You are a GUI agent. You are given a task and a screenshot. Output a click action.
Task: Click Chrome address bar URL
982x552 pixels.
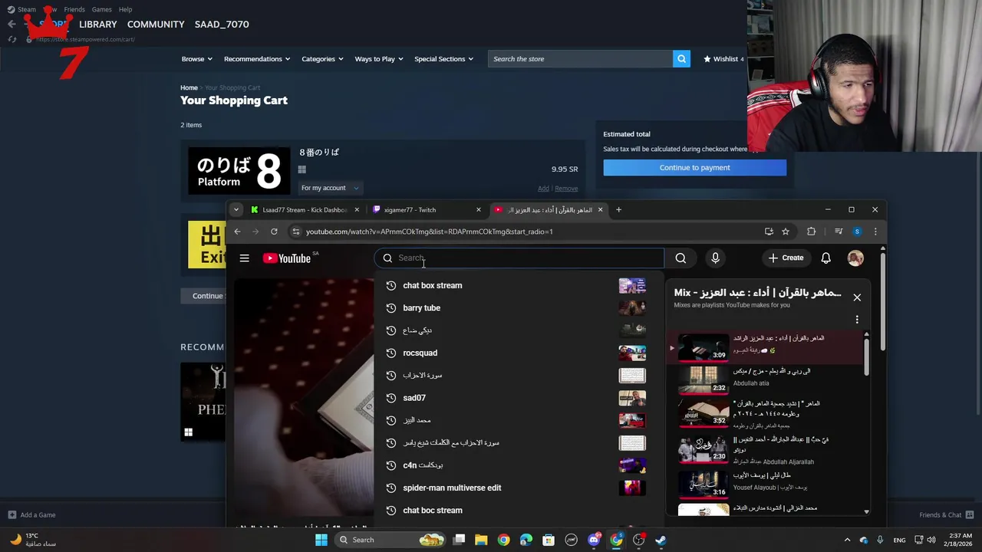click(429, 232)
